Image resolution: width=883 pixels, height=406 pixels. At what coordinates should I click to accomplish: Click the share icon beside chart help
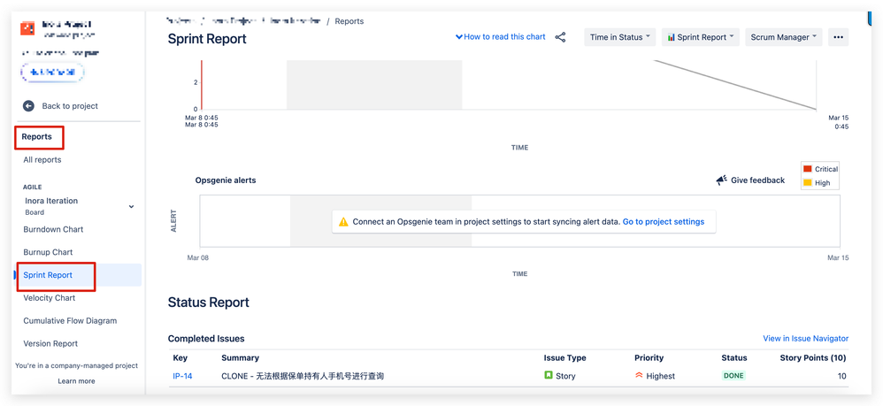pyautogui.click(x=560, y=37)
